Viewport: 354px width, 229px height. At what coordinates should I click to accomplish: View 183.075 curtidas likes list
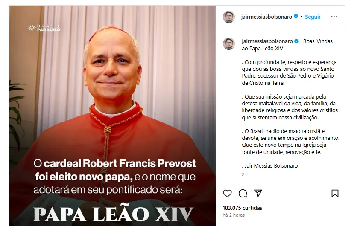pos(242,208)
